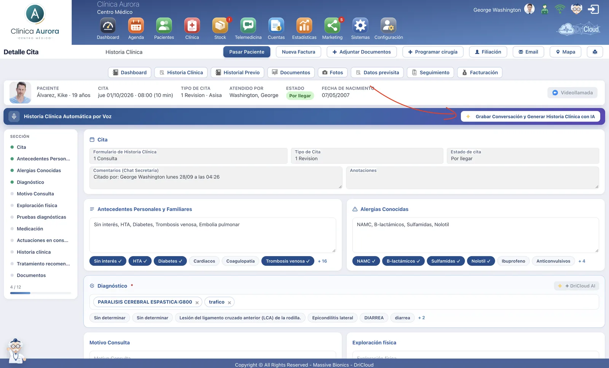Open the Cuentas invoice icon
Screen dimensions: 609x368
[x=276, y=26]
